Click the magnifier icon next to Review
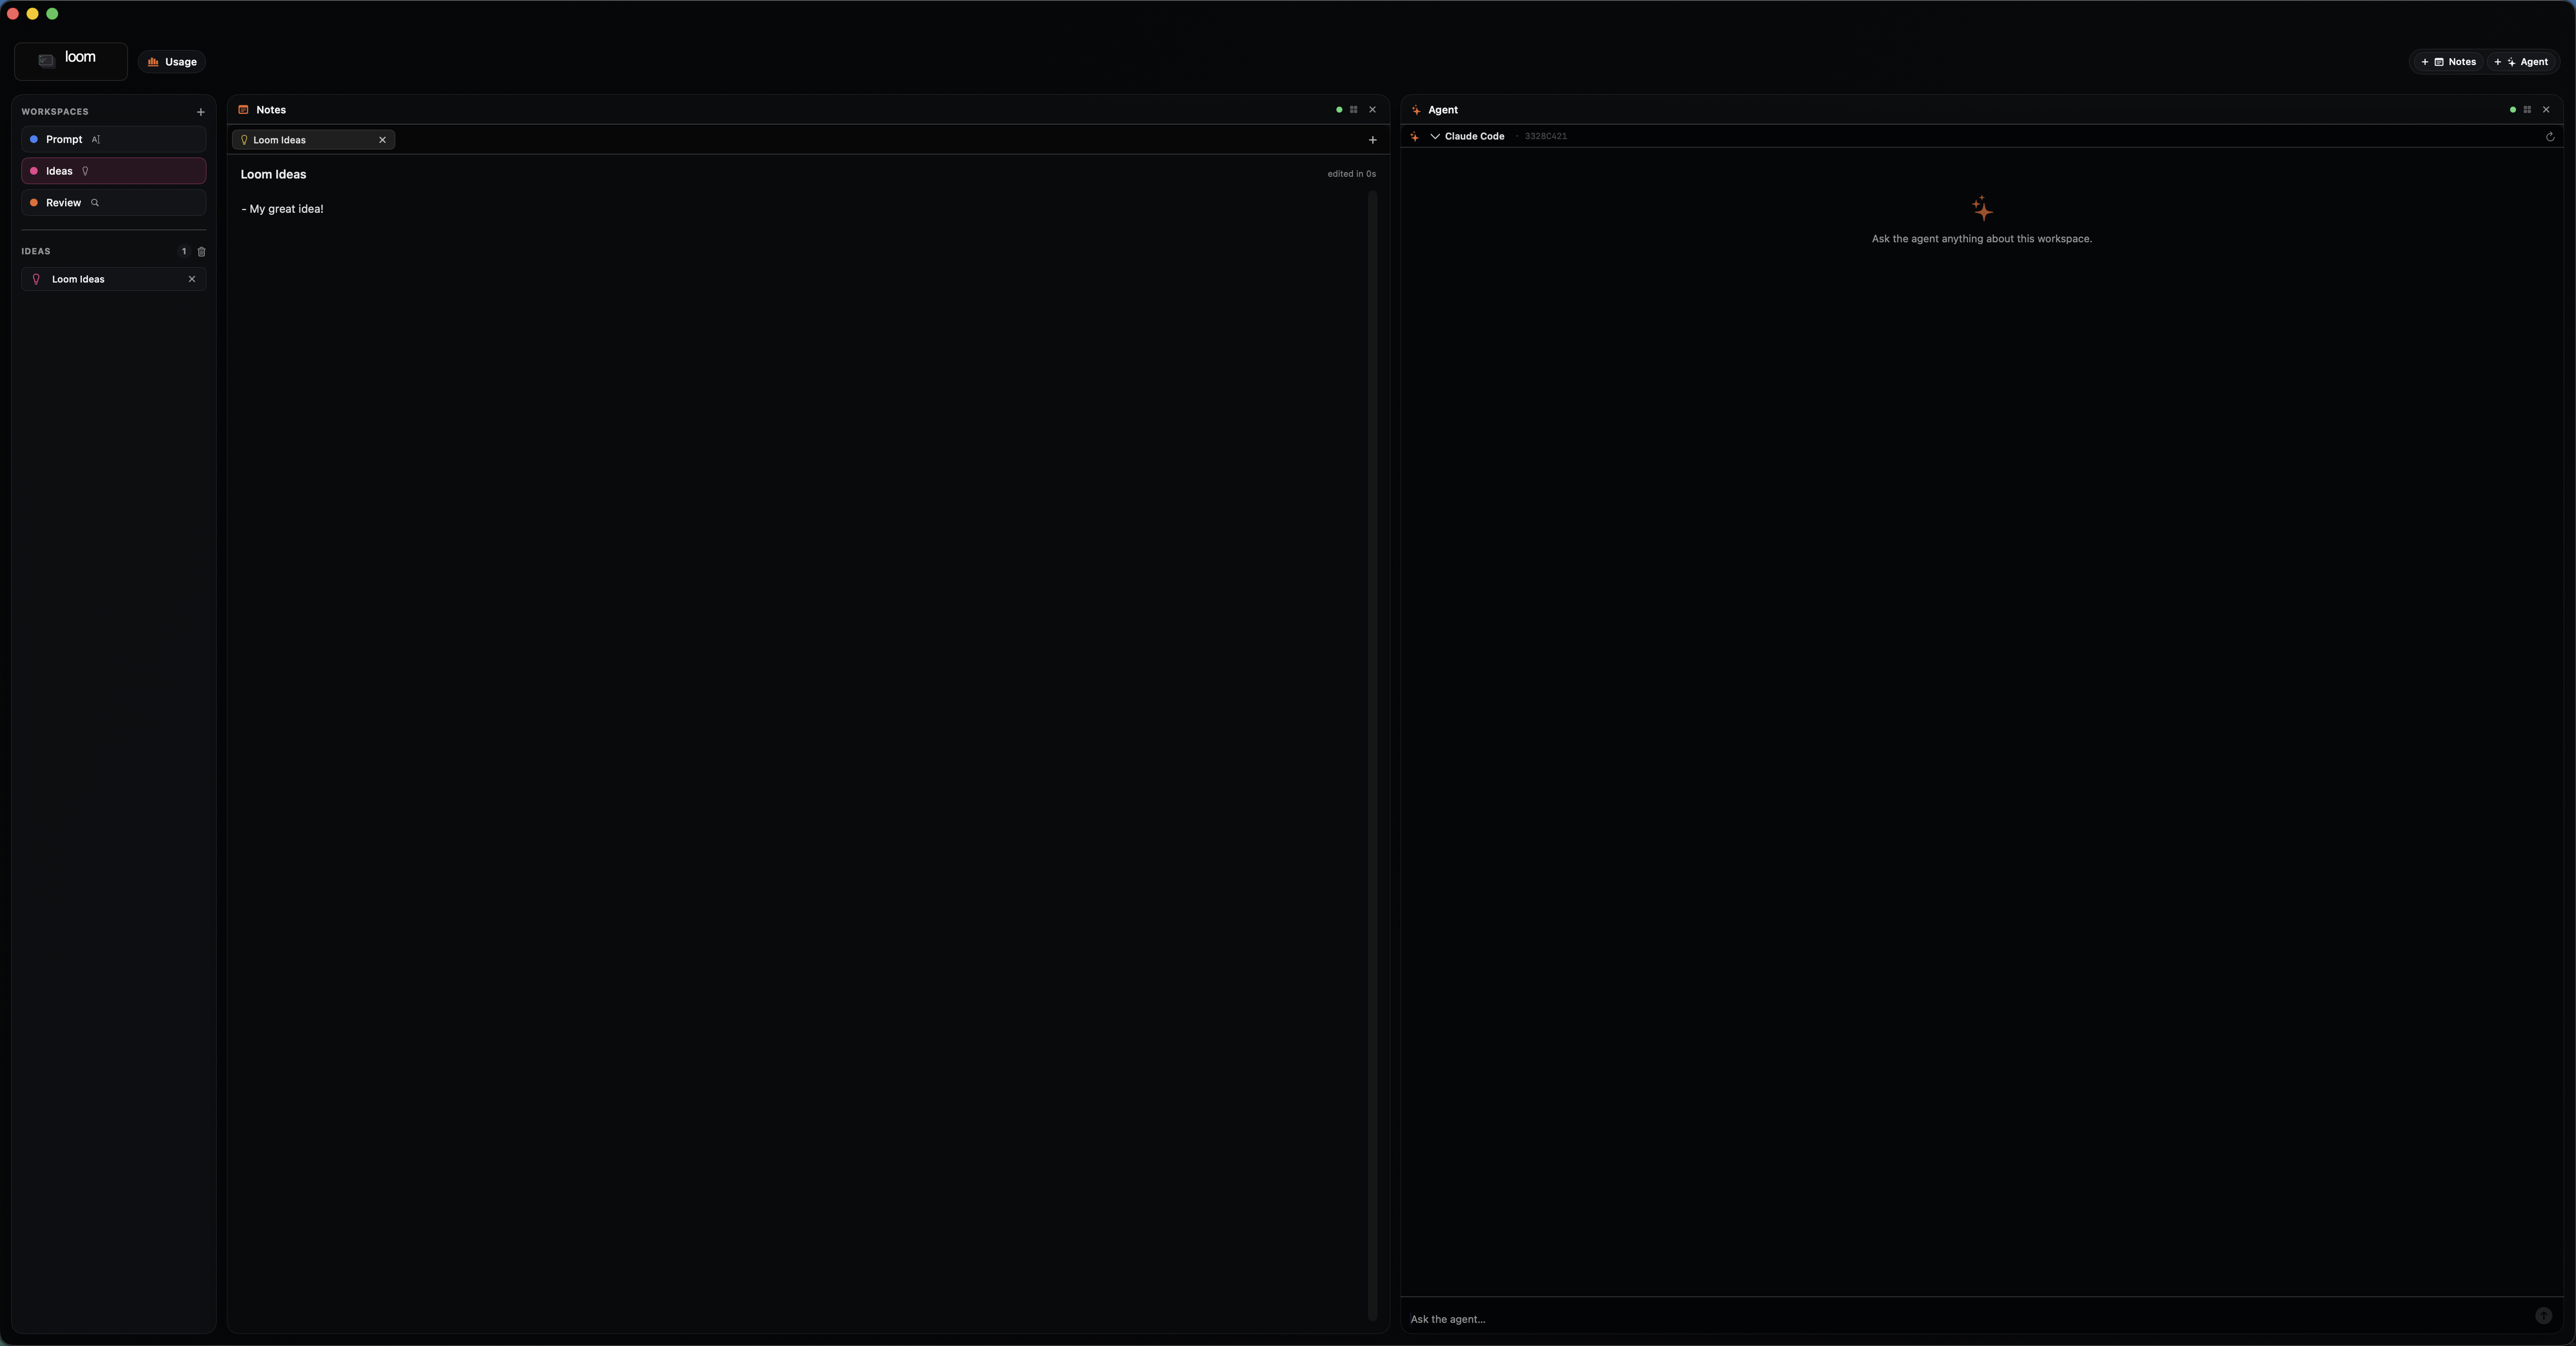Image resolution: width=2576 pixels, height=1346 pixels. coord(95,203)
